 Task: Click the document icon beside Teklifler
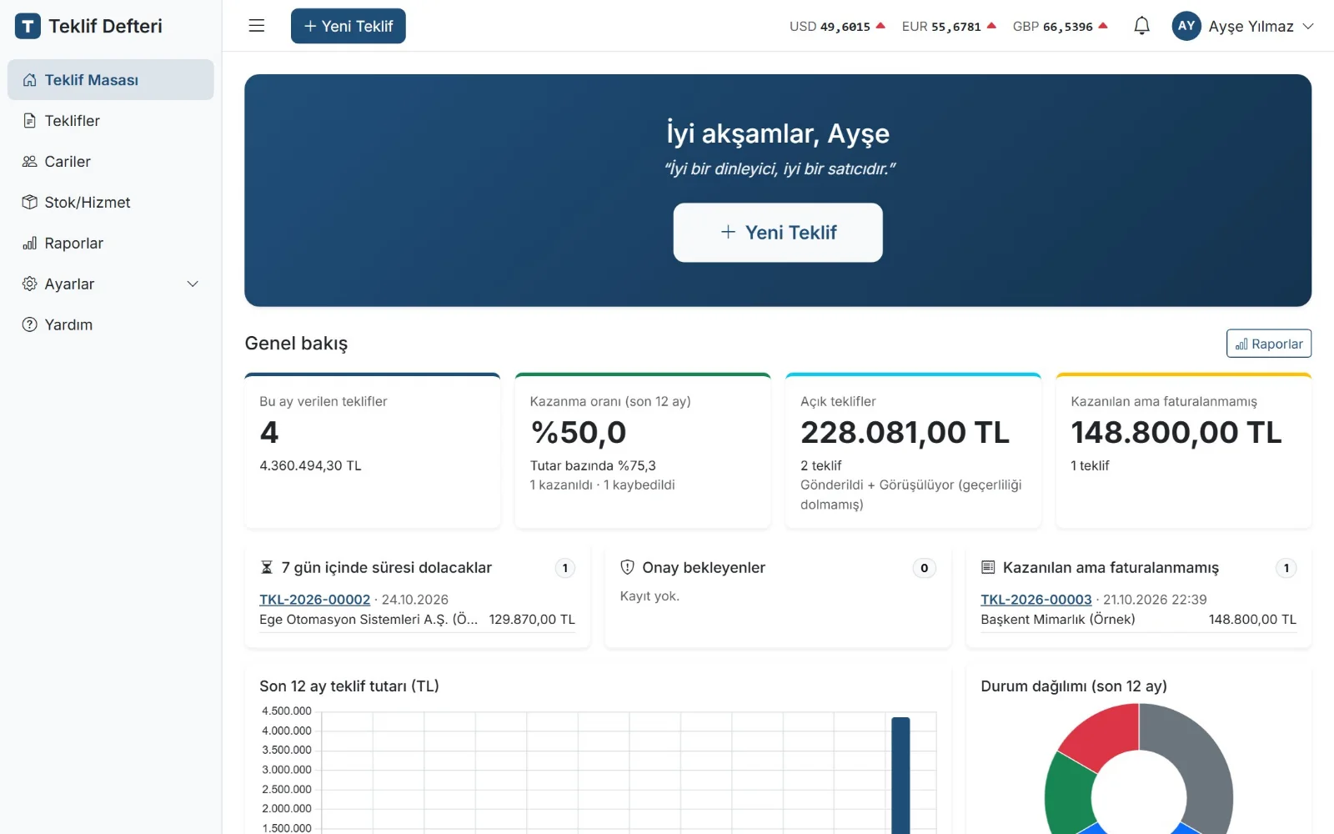coord(30,121)
